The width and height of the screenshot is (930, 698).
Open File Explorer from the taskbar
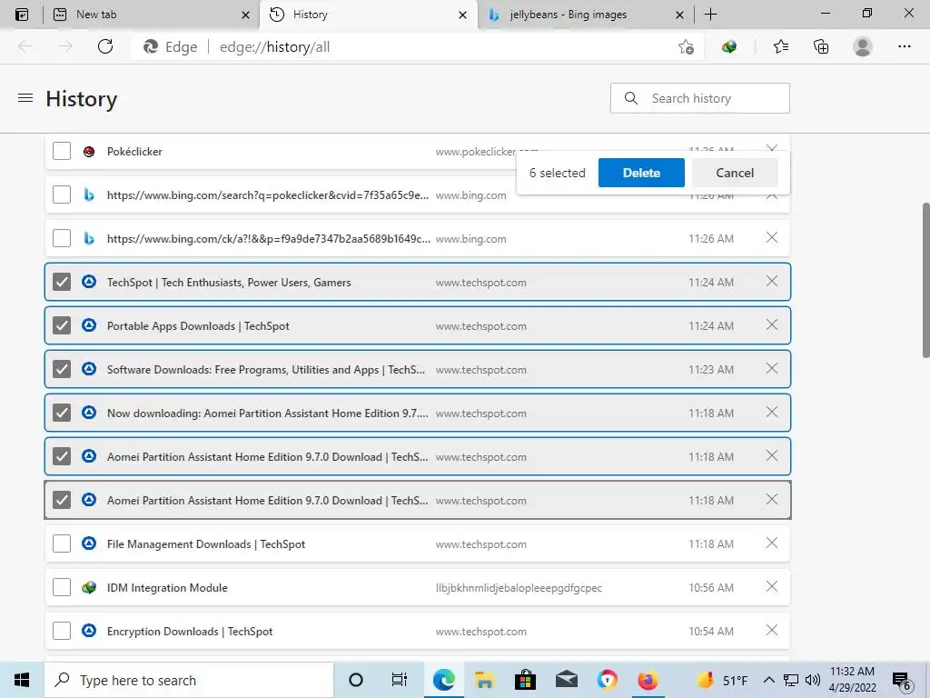(x=485, y=680)
